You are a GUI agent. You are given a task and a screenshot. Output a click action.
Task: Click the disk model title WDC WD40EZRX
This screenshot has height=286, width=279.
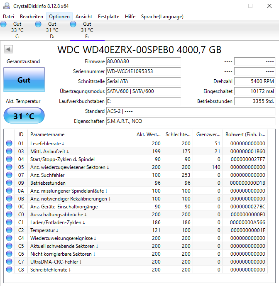pyautogui.click(x=139, y=50)
